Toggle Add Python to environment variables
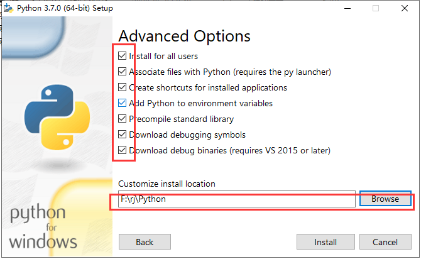Image resolution: width=421 pixels, height=259 pixels. point(122,103)
